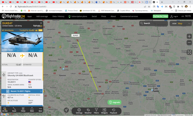The image size is (193, 116).
Task: Toggle fullscreen map view
Action: 189,52
